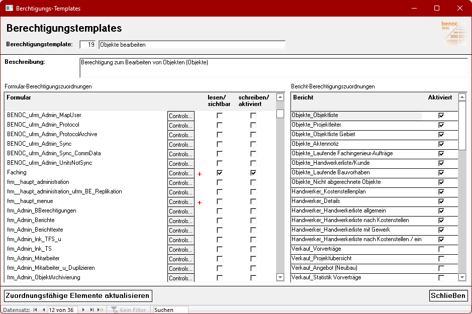472x314 pixels.
Task: Open Controls for BENOC_ufrm_Admin_Sync
Action: coord(180,145)
